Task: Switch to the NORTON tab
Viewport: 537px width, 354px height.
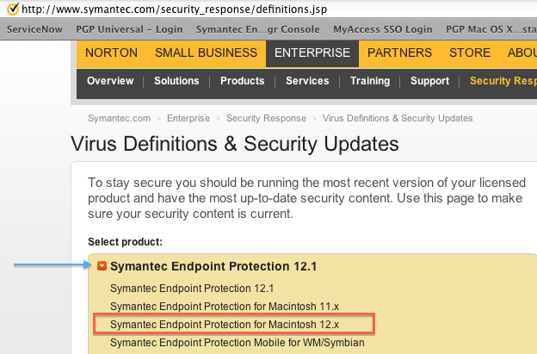Action: pos(111,53)
